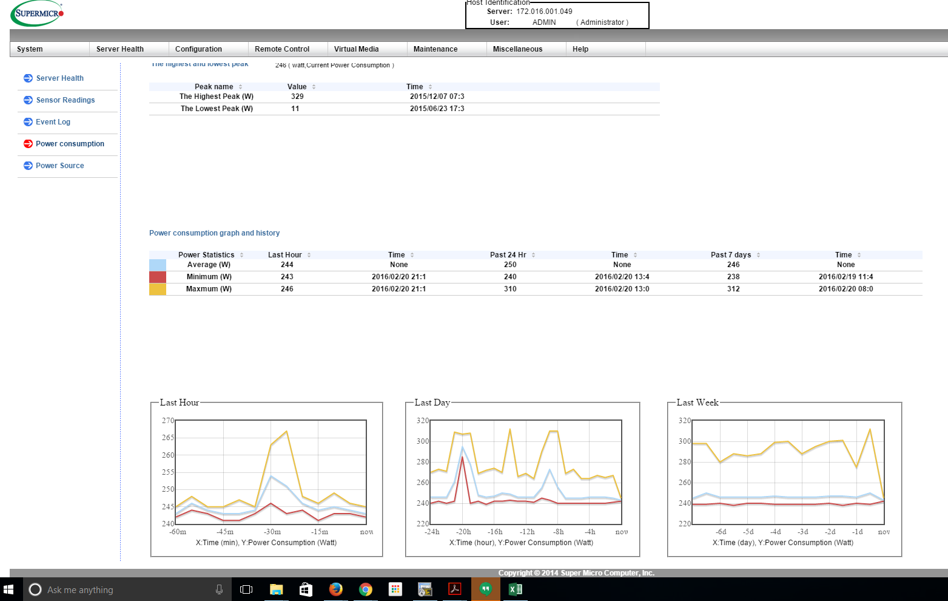The width and height of the screenshot is (948, 601).
Task: Open File Explorer from the taskbar
Action: tap(277, 589)
